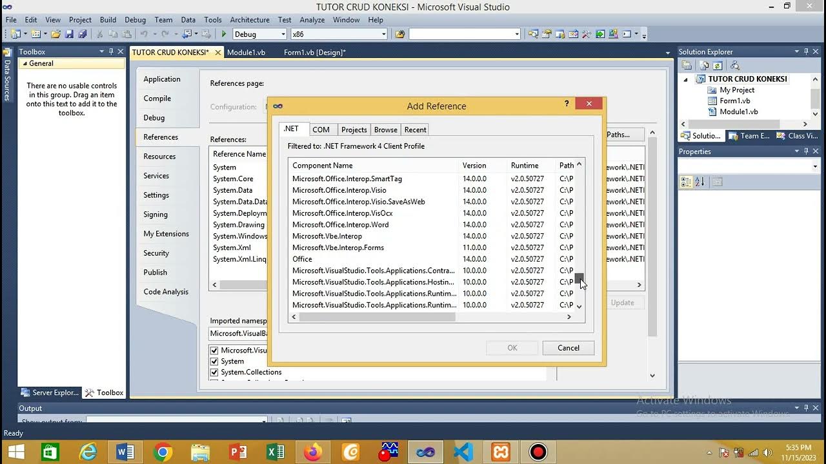
Task: Click the Save toolbar icon
Action: (x=69, y=34)
